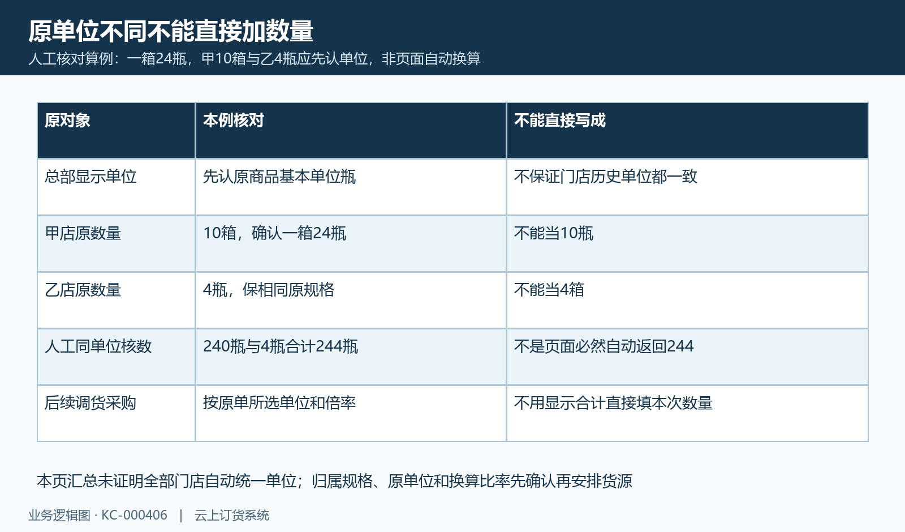Click the cell 不用显示合计直接填本次数量
Viewport: 905px width, 532px height.
(687, 414)
